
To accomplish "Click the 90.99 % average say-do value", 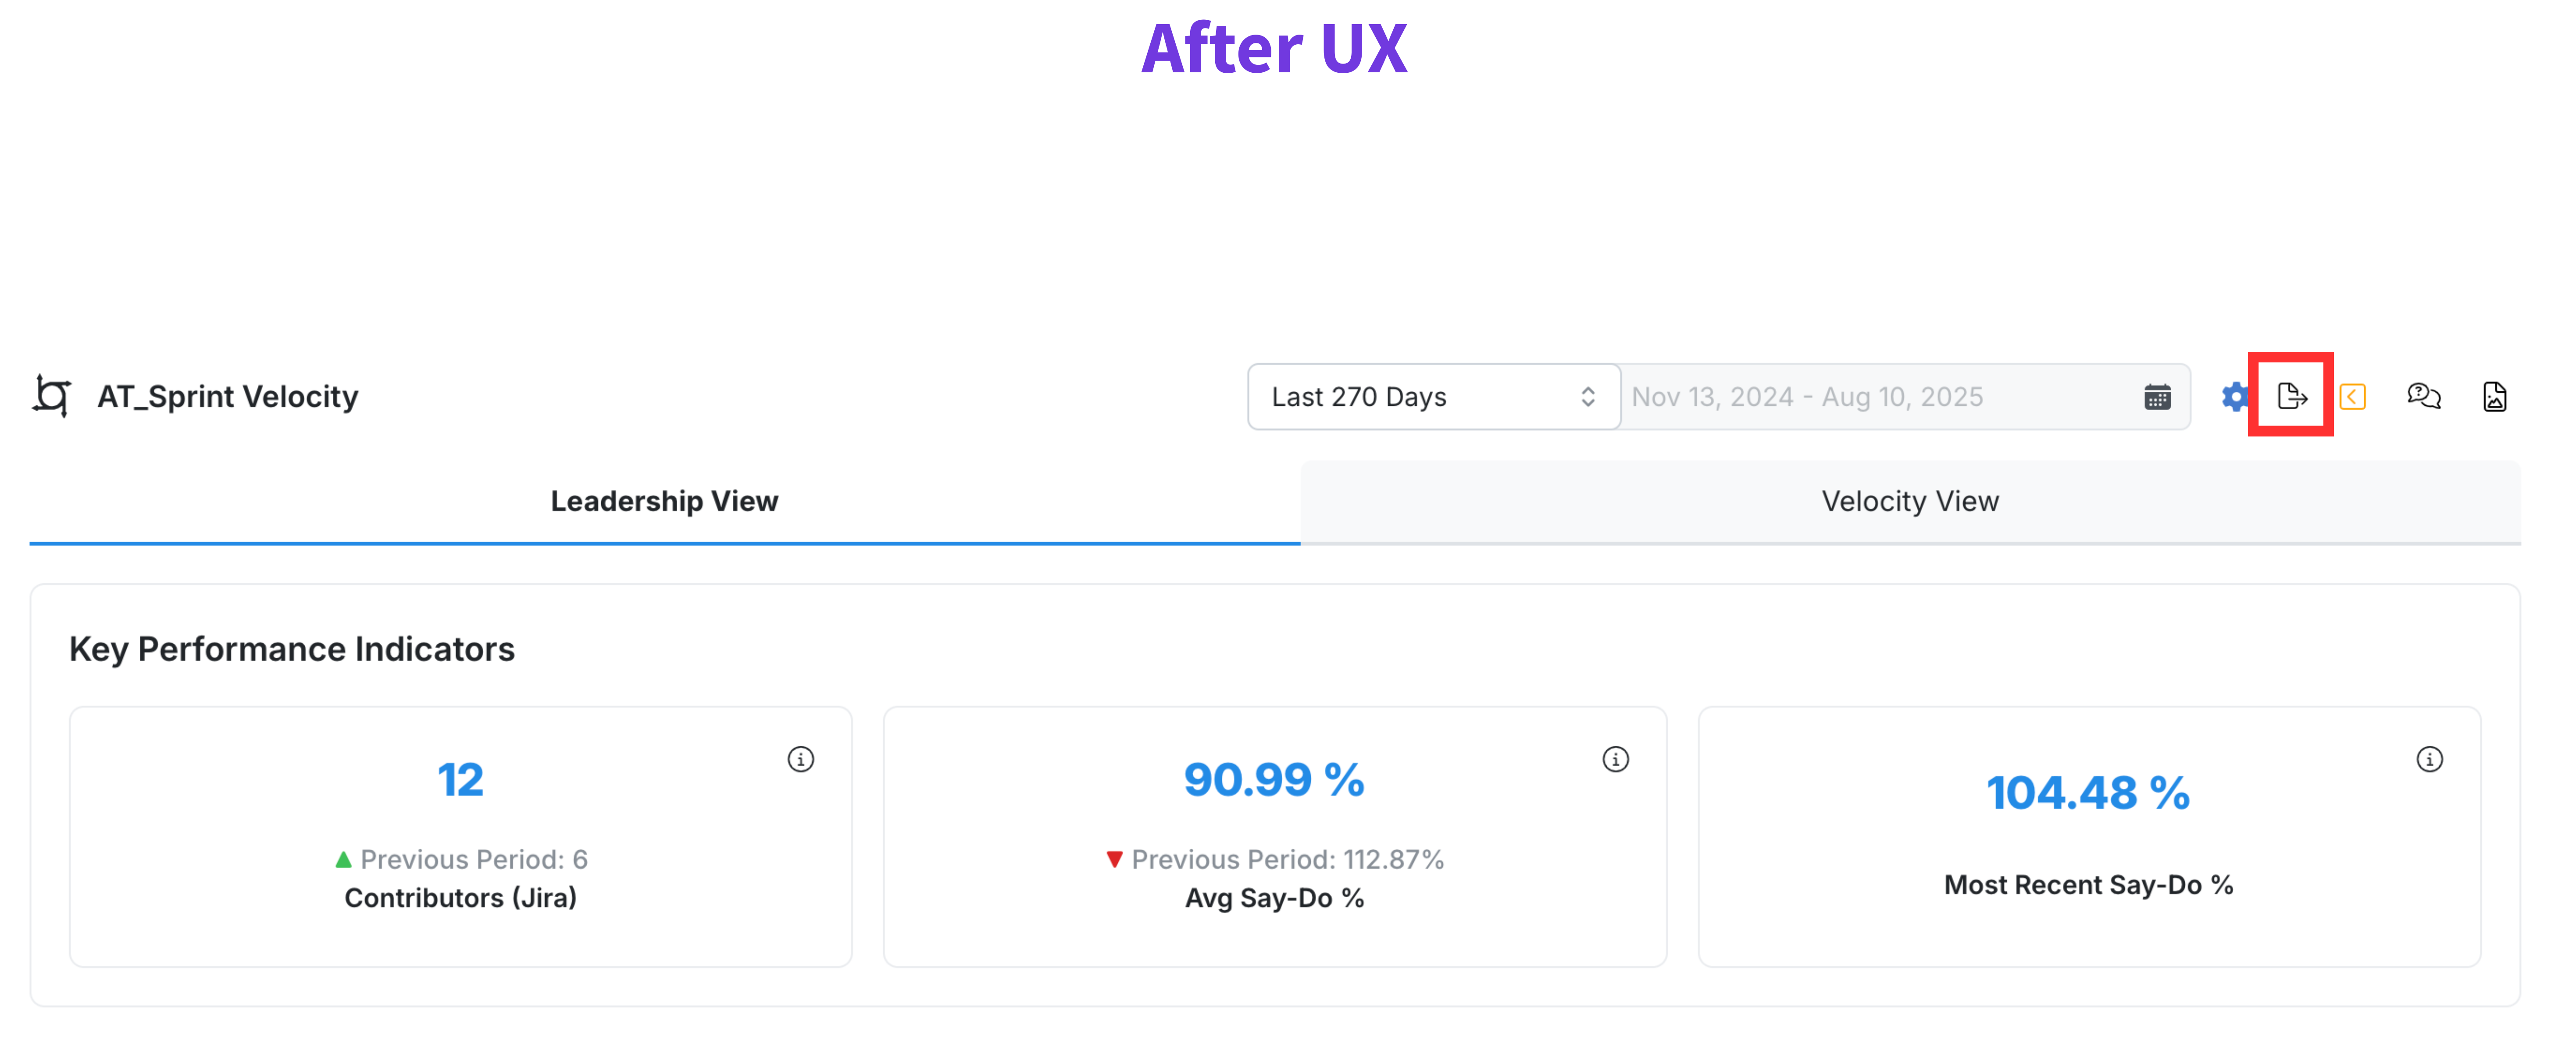I will coord(1273,780).
